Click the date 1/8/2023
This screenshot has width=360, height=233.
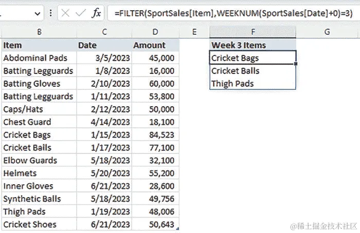point(104,71)
